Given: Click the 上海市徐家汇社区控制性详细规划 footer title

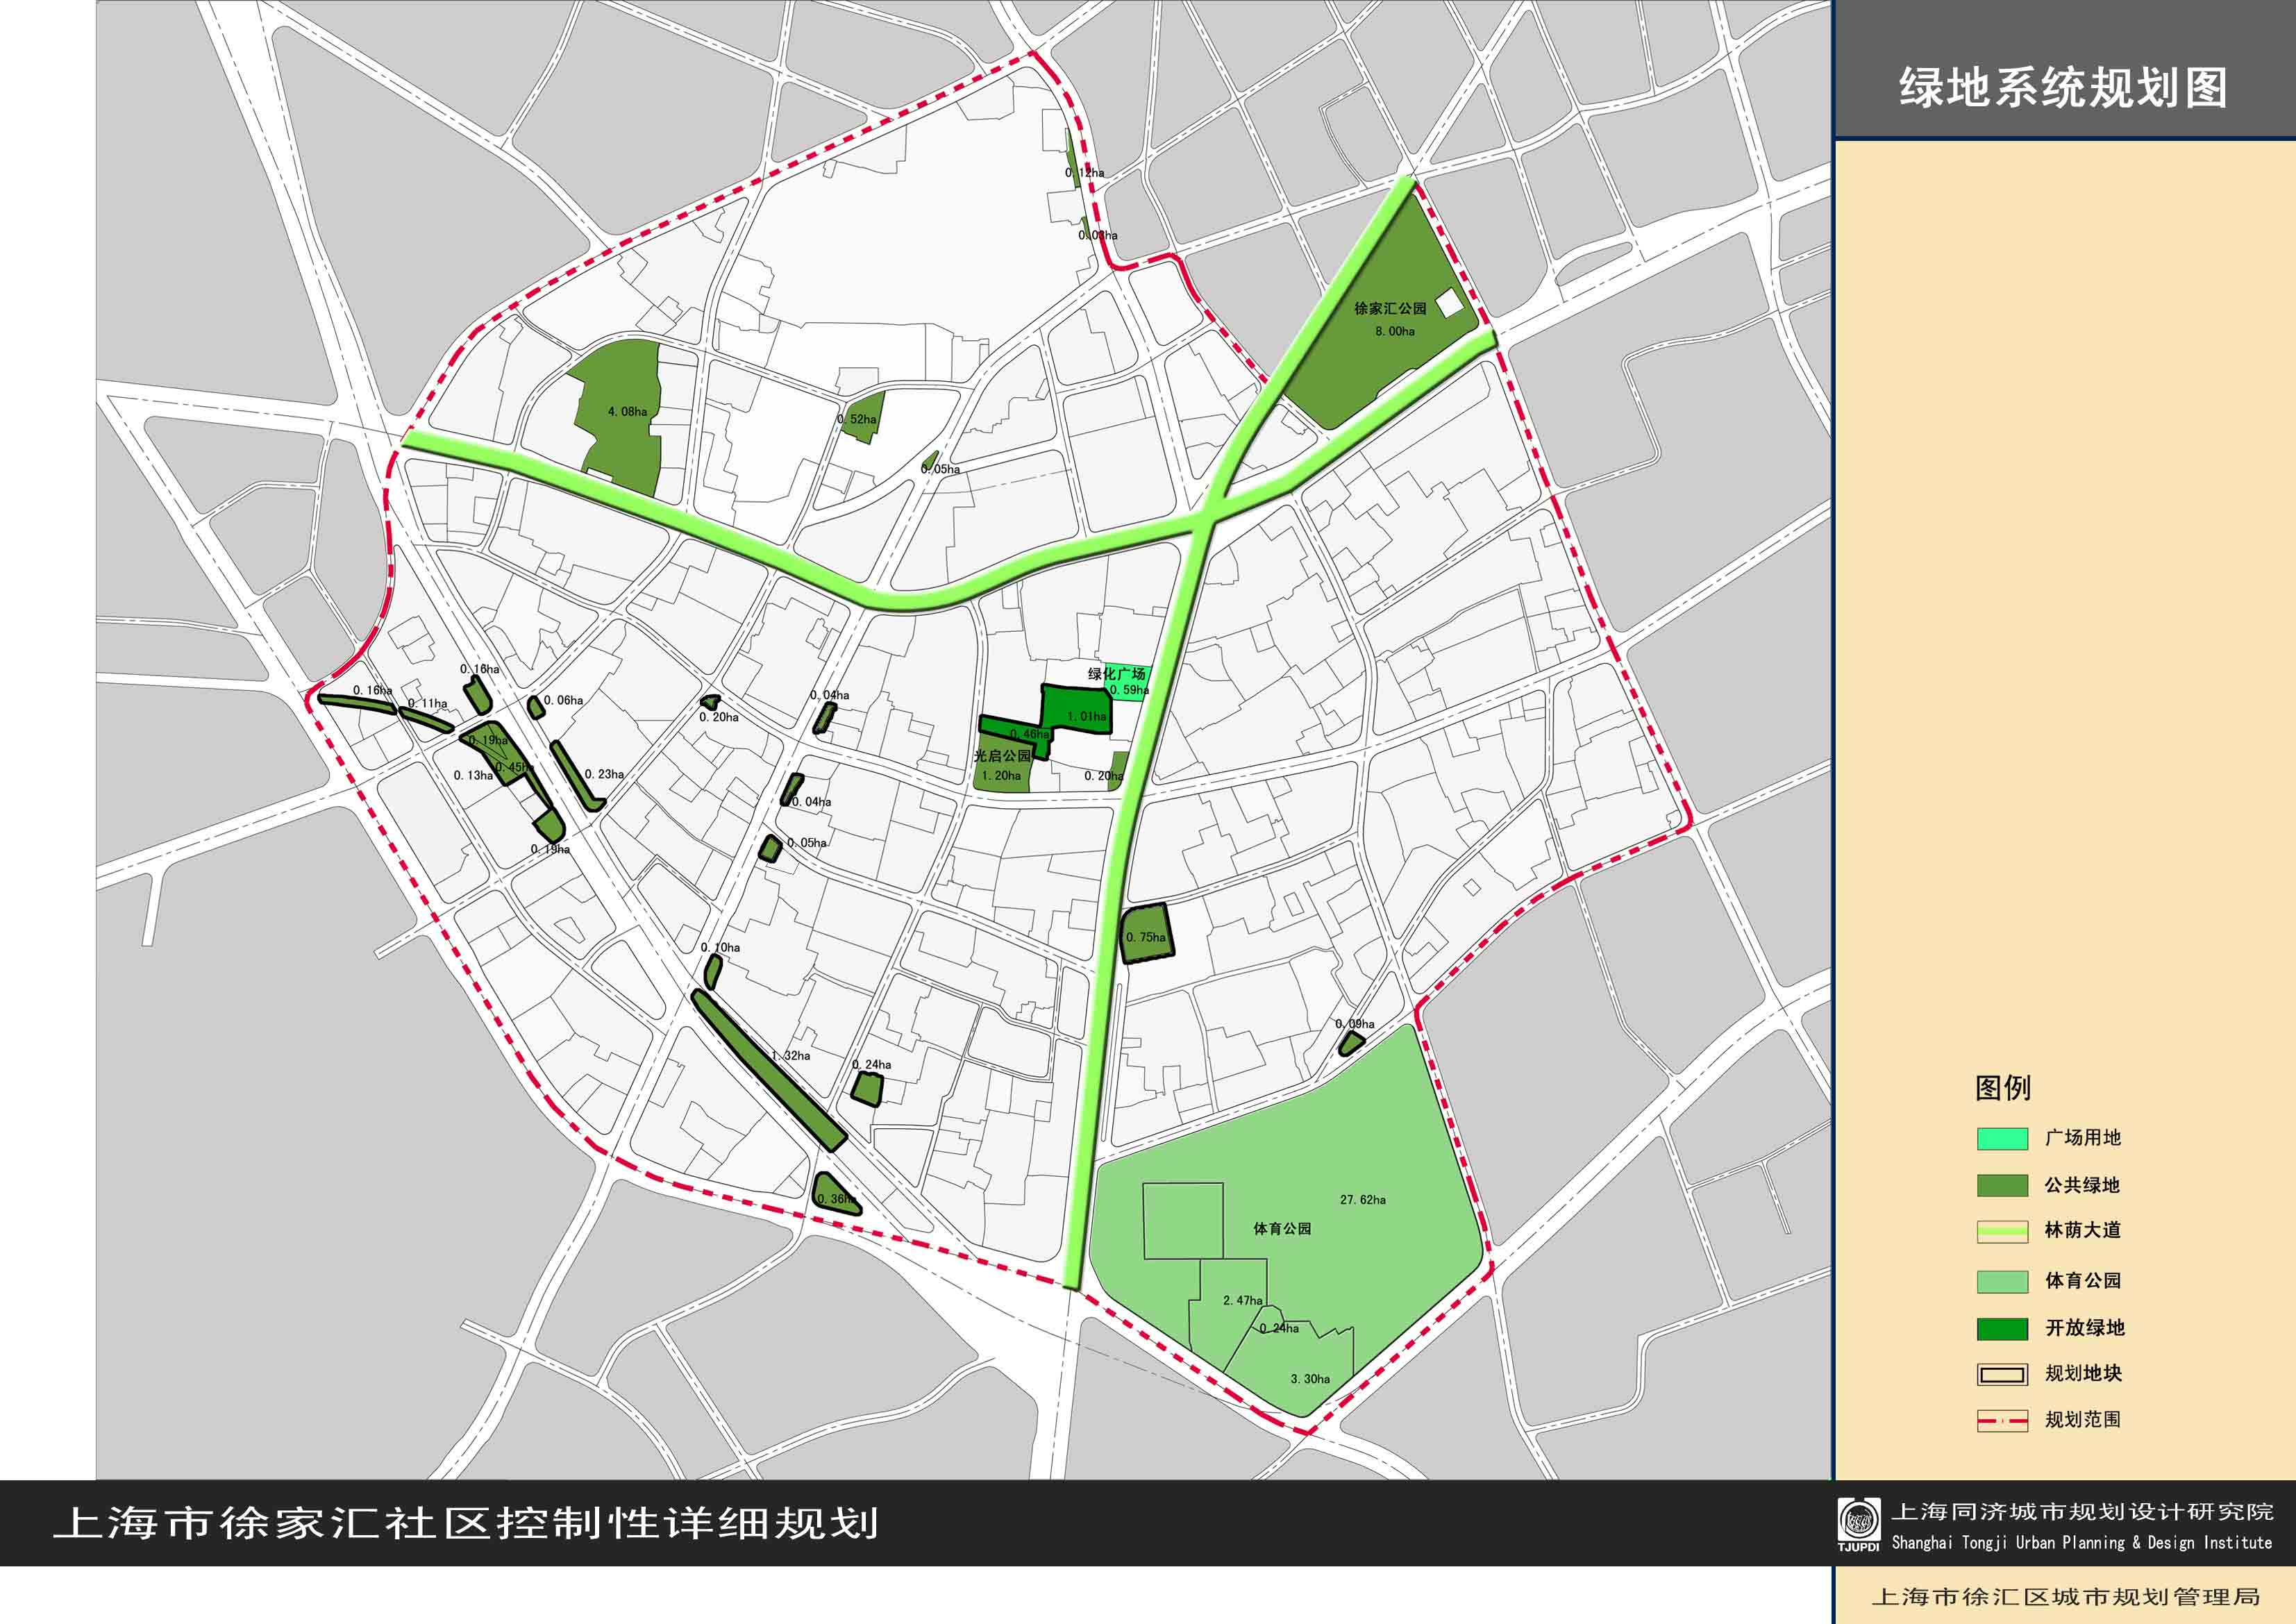Looking at the screenshot, I should tap(466, 1523).
